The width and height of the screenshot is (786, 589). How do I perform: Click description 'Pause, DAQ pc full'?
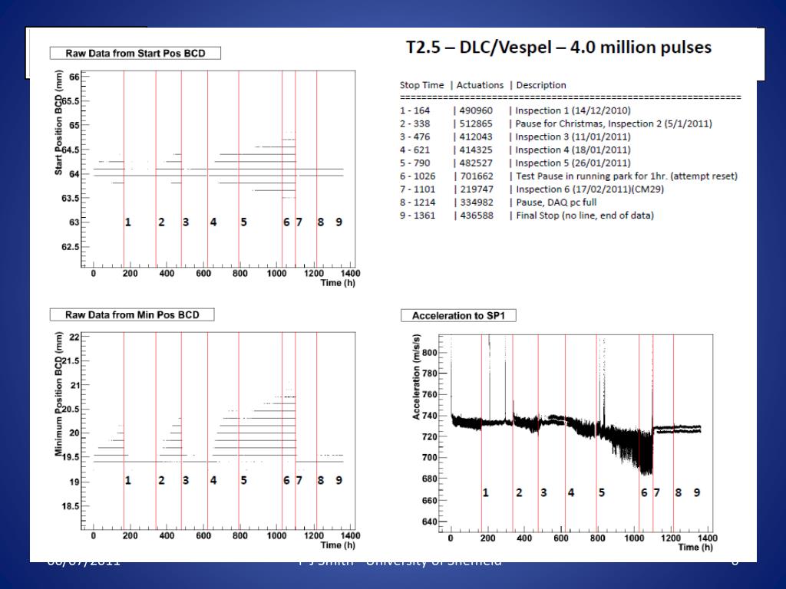coord(556,202)
